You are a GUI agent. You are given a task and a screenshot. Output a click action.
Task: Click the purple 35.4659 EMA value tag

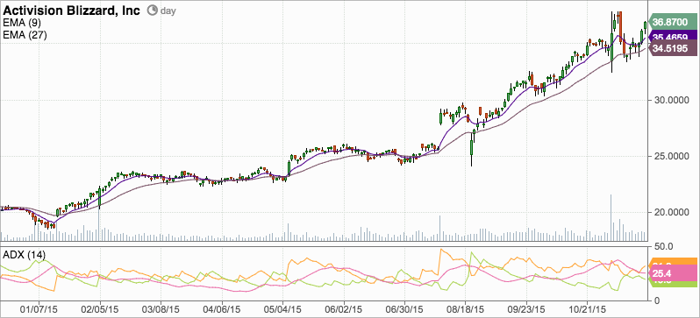tap(672, 37)
